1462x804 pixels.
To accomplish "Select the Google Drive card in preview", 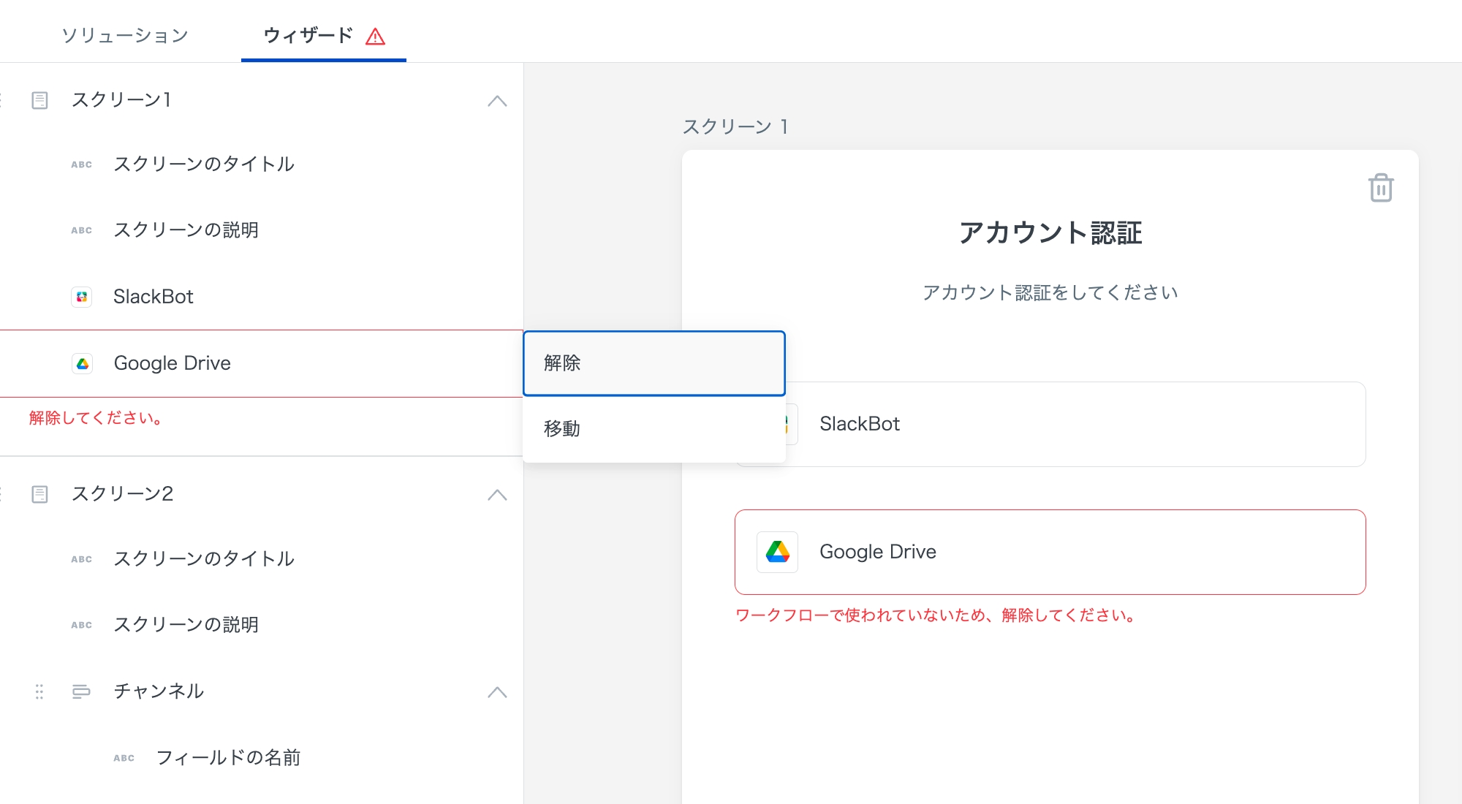I will pyautogui.click(x=1050, y=552).
